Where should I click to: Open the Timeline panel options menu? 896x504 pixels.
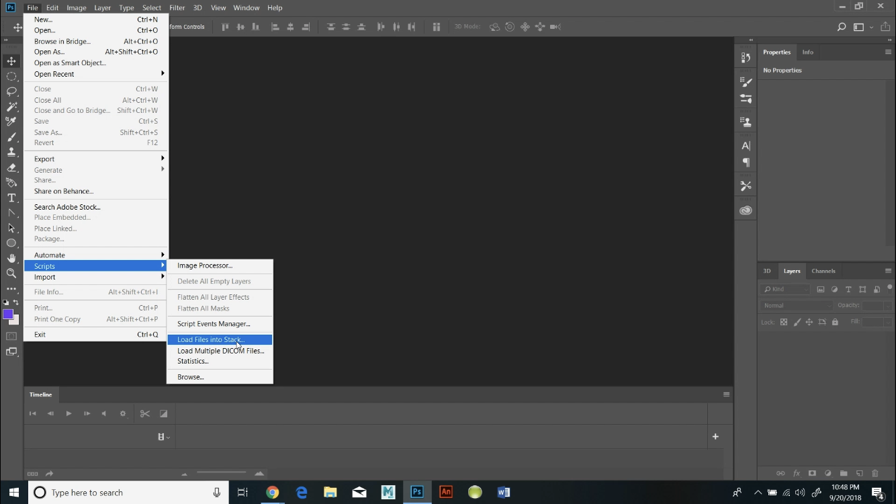click(x=726, y=394)
